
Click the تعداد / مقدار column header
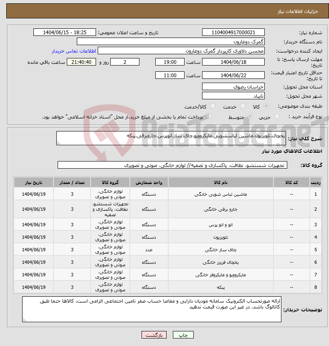click(72, 182)
